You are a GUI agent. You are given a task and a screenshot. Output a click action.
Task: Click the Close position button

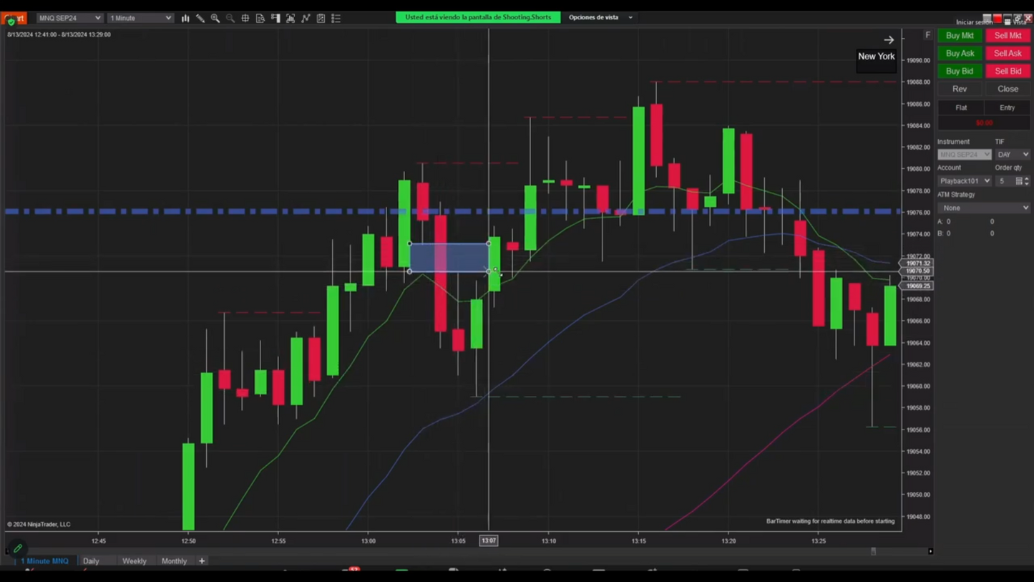click(x=1008, y=89)
